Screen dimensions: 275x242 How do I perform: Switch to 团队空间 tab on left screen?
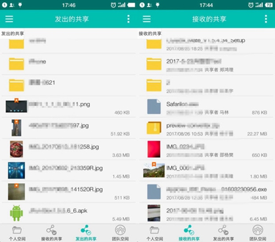tap(120, 233)
